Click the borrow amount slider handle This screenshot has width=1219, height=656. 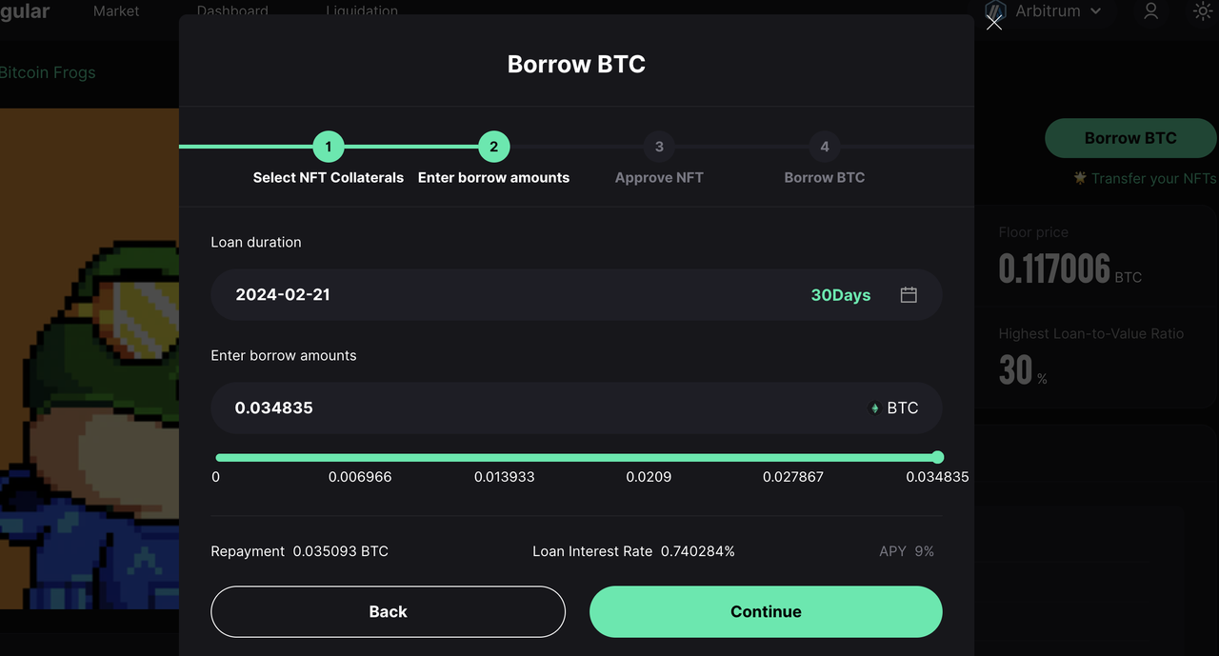[x=938, y=457]
